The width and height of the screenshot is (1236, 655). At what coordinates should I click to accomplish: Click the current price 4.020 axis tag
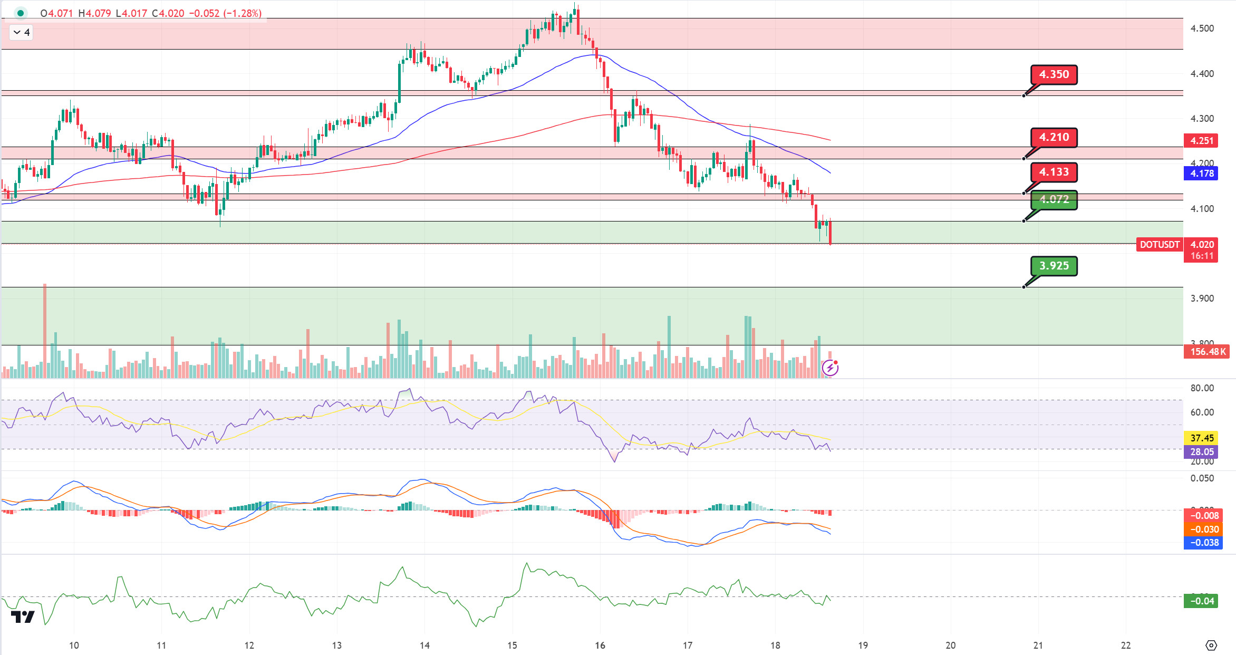(1202, 244)
